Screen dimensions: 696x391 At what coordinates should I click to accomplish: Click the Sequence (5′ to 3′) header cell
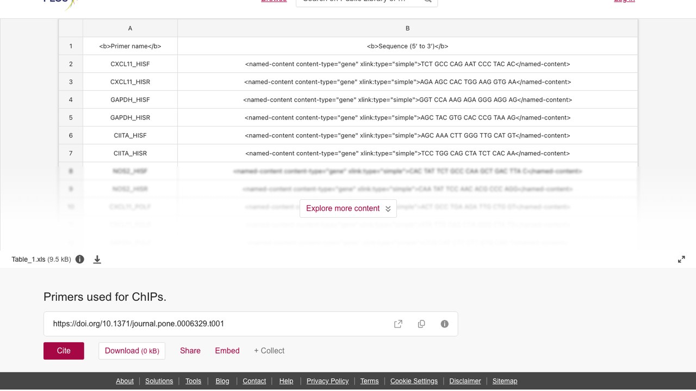[x=408, y=46]
